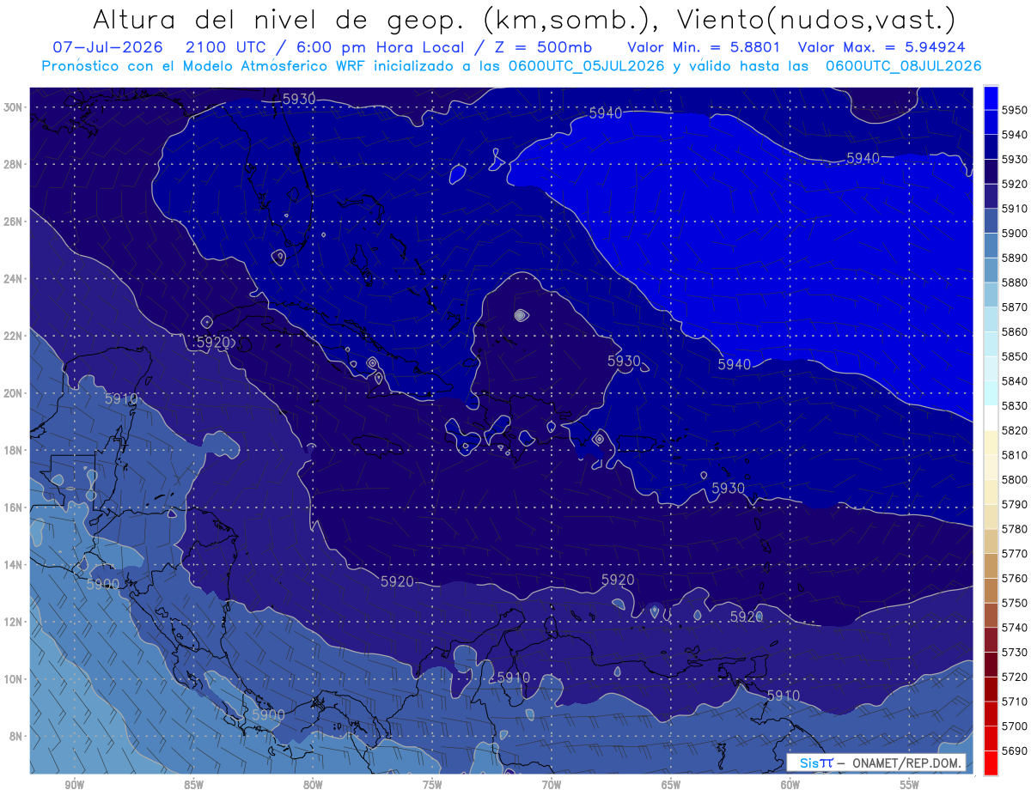Click the bright red swatch at colorbar bottom
The height and width of the screenshot is (796, 1031).
tap(991, 762)
